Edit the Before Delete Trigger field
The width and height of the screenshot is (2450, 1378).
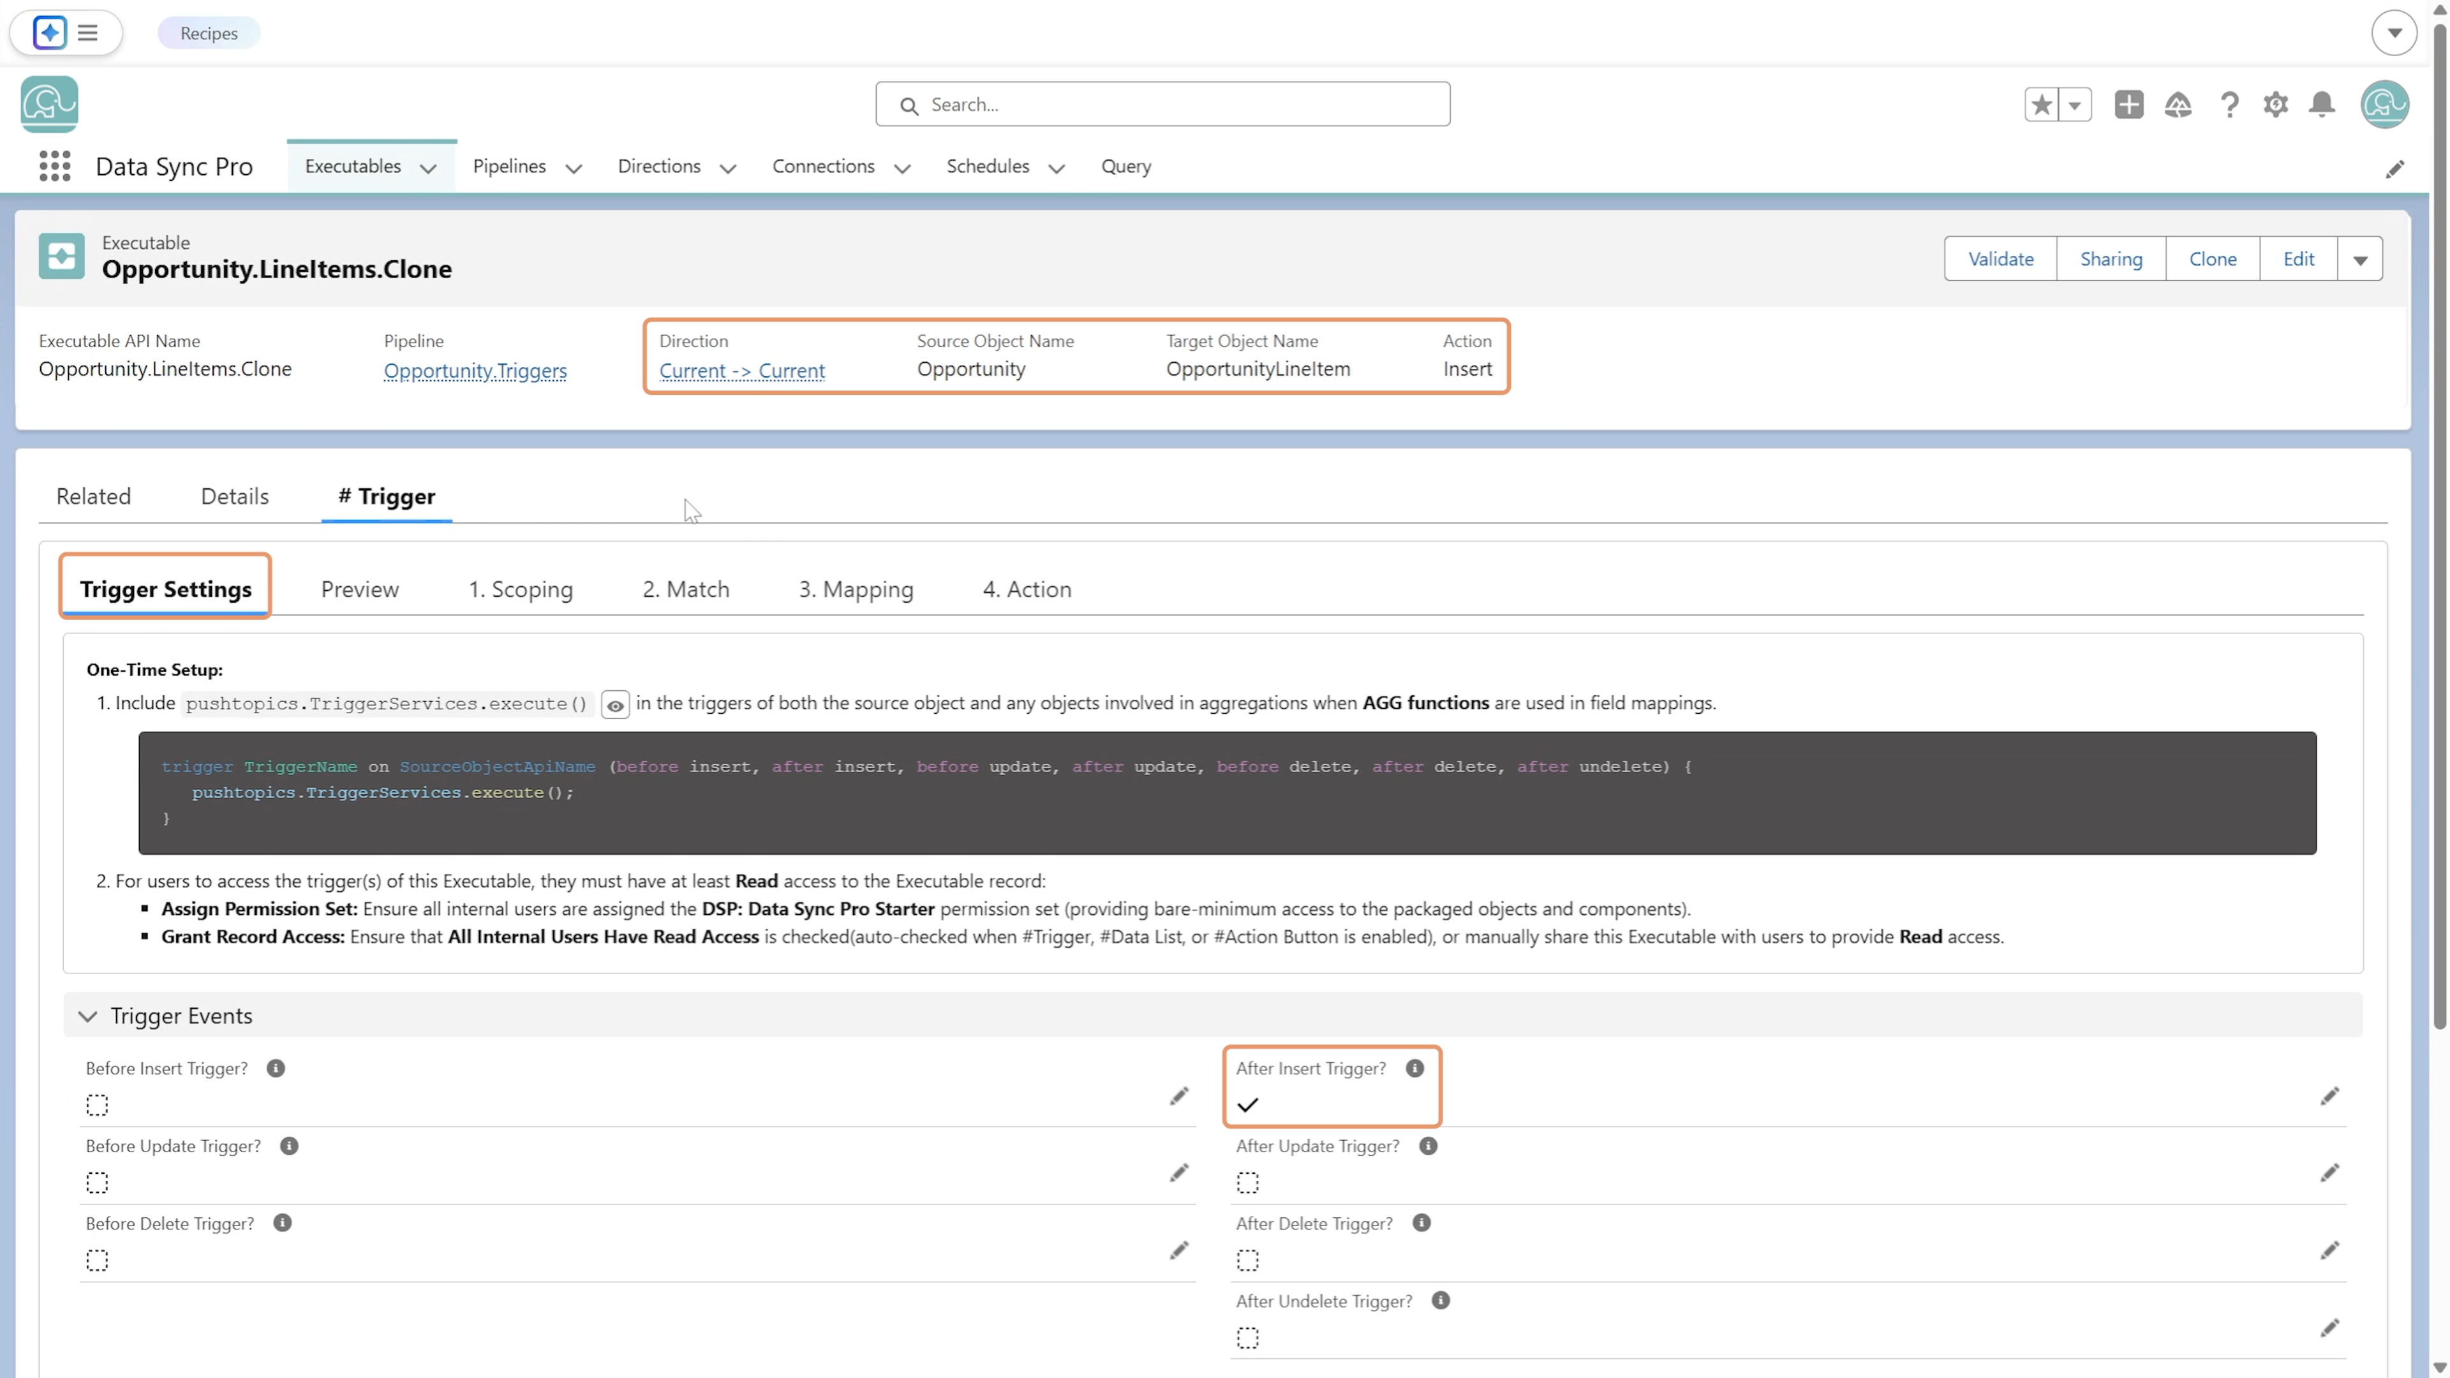[1179, 1250]
